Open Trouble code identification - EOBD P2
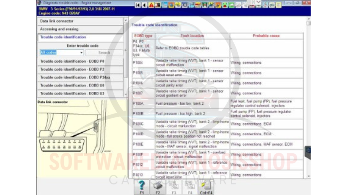The image size is (347, 195). tap(80, 69)
